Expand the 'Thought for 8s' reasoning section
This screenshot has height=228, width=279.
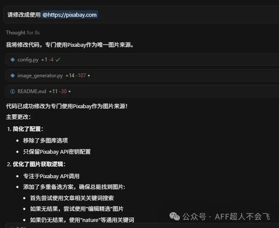point(23,33)
